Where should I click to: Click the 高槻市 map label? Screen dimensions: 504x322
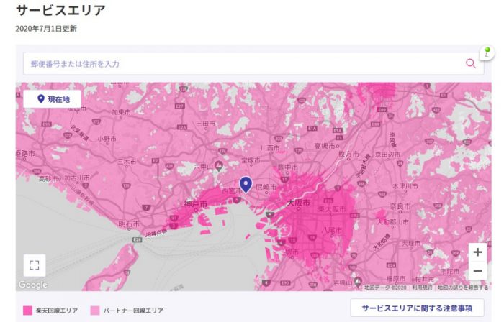(x=325, y=146)
